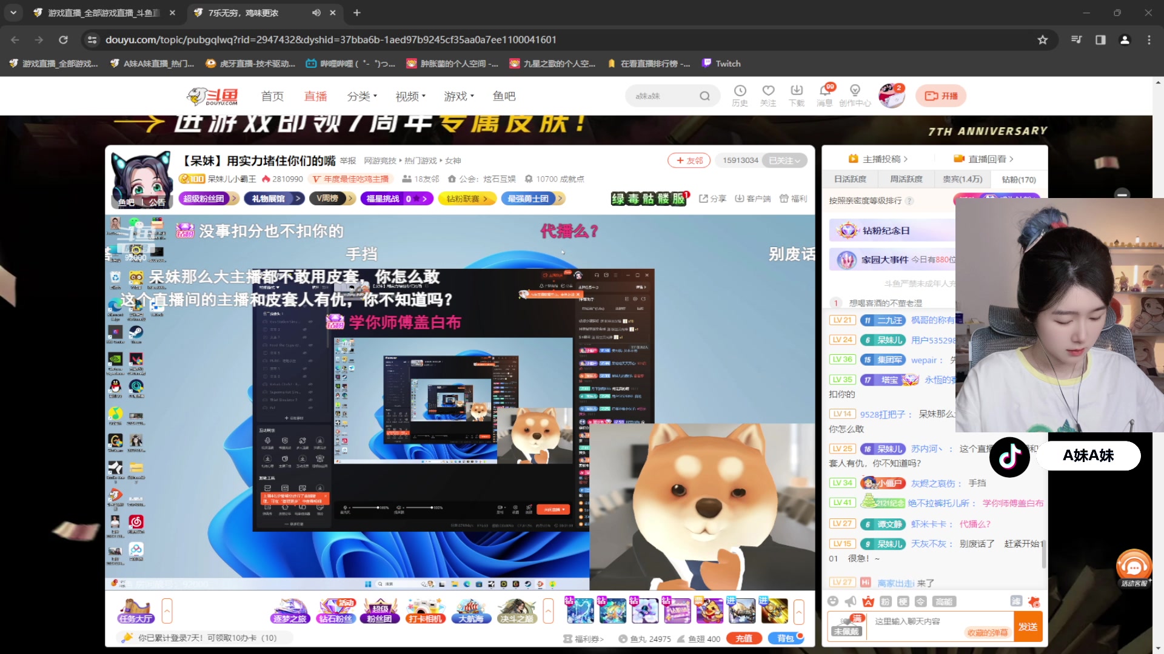Click the 下载 download client icon
Screen dimensions: 1164x654
(797, 96)
